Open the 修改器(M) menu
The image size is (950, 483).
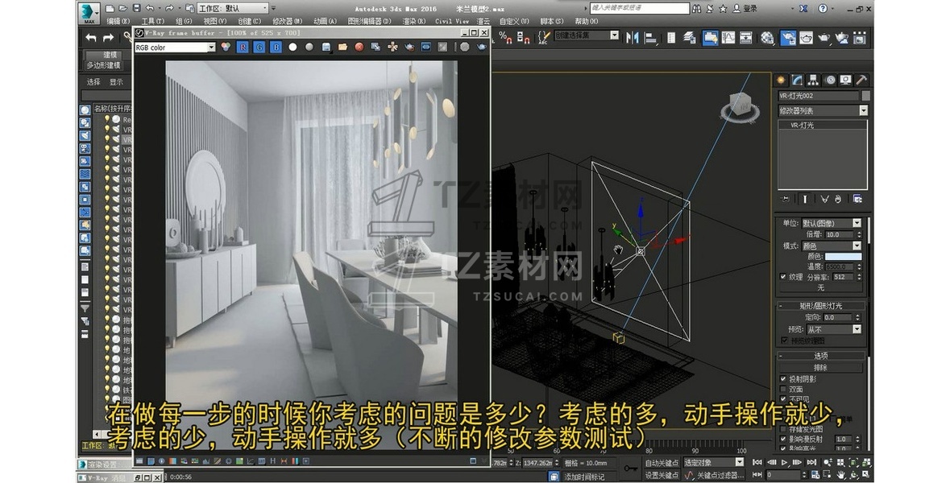287,21
